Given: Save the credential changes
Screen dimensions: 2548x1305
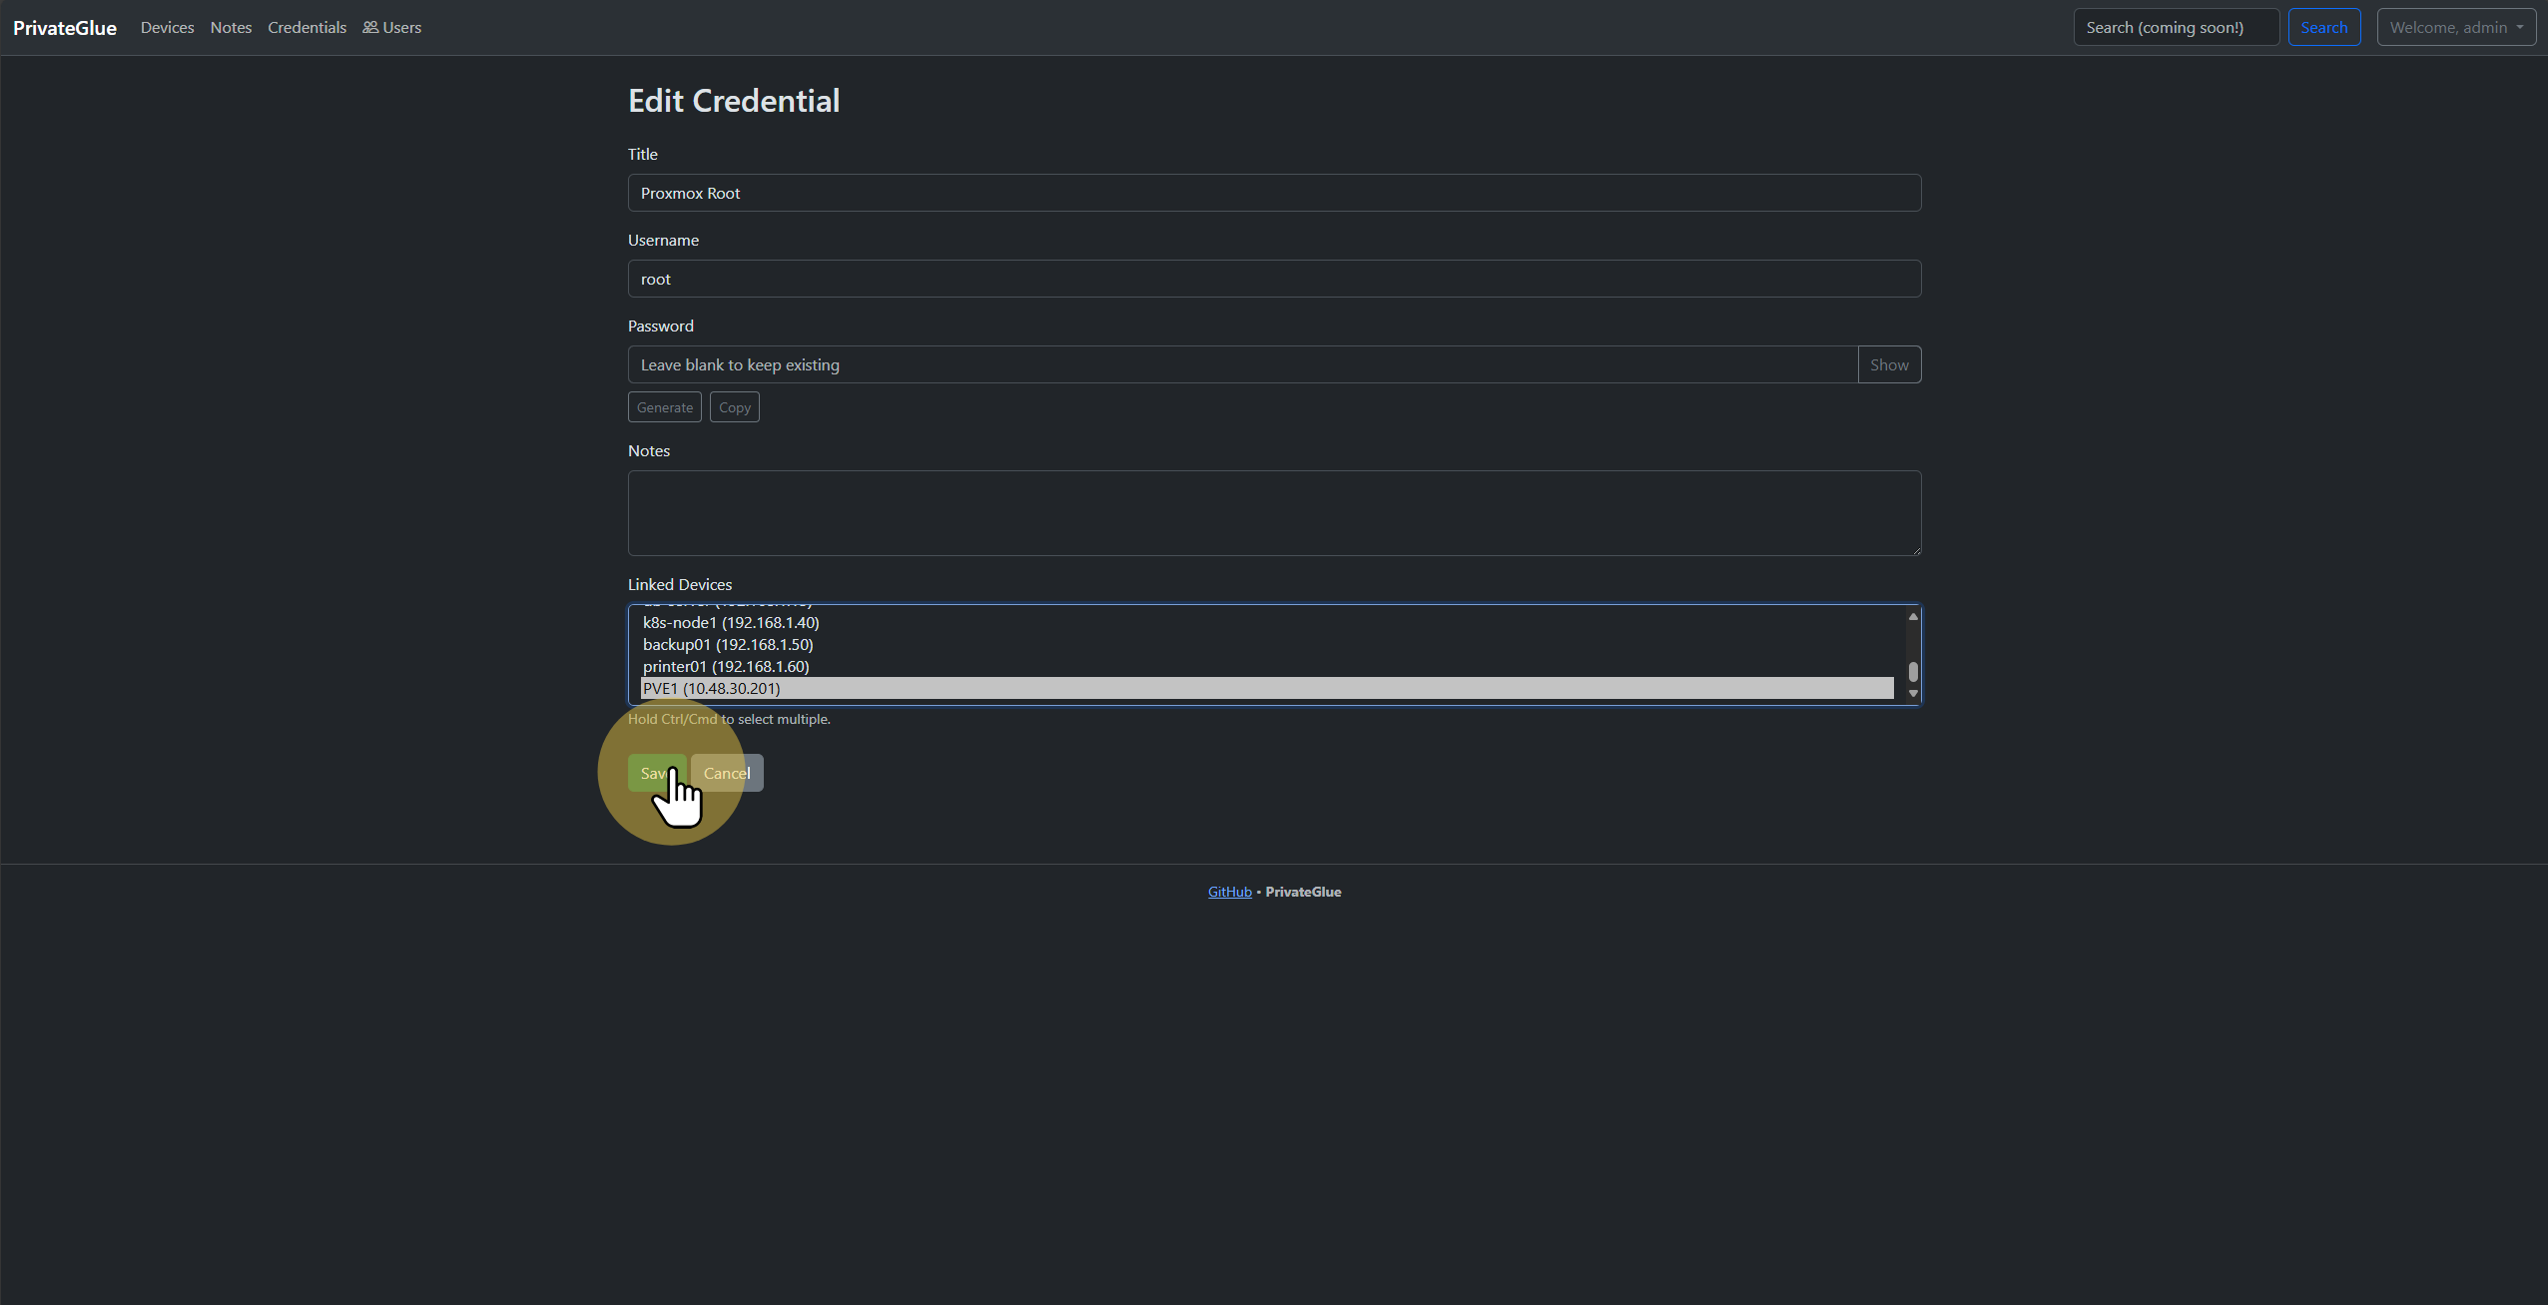Looking at the screenshot, I should click(657, 773).
